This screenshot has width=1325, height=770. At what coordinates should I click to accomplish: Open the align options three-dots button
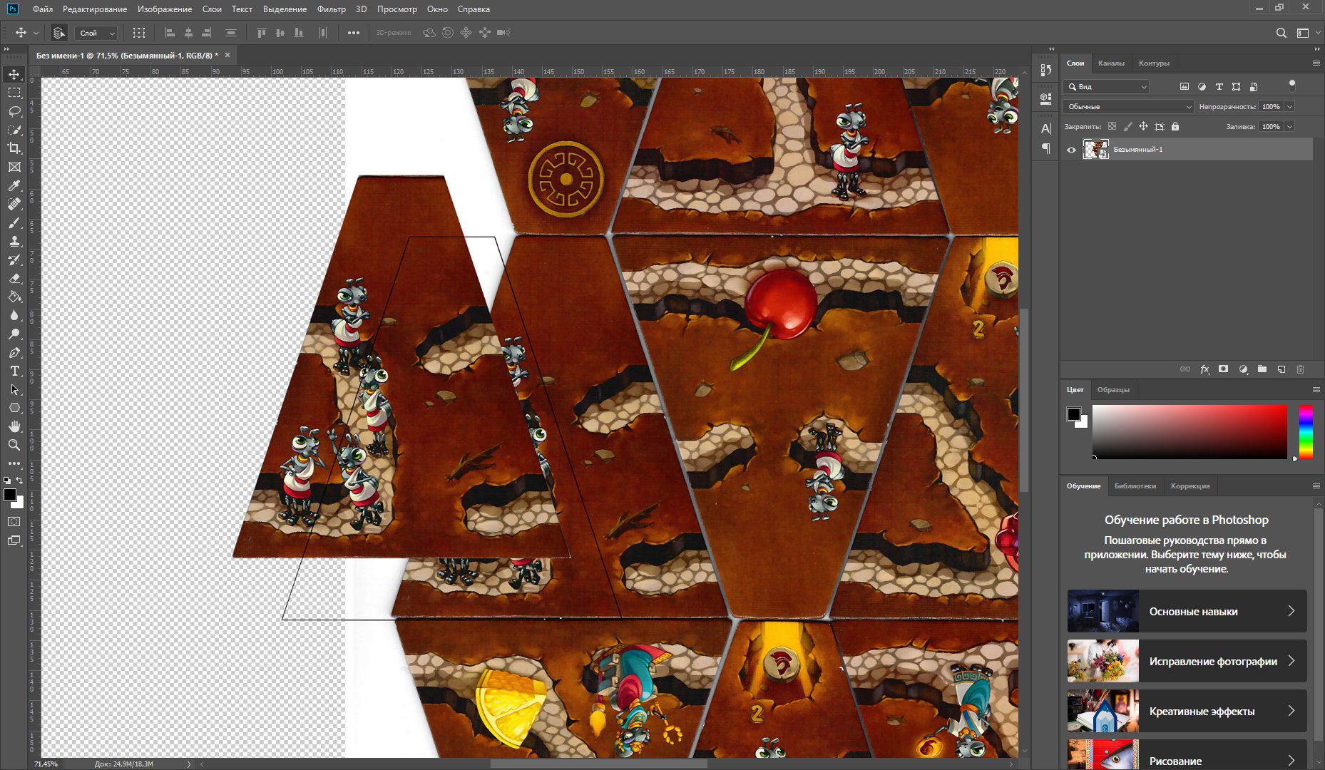click(354, 33)
